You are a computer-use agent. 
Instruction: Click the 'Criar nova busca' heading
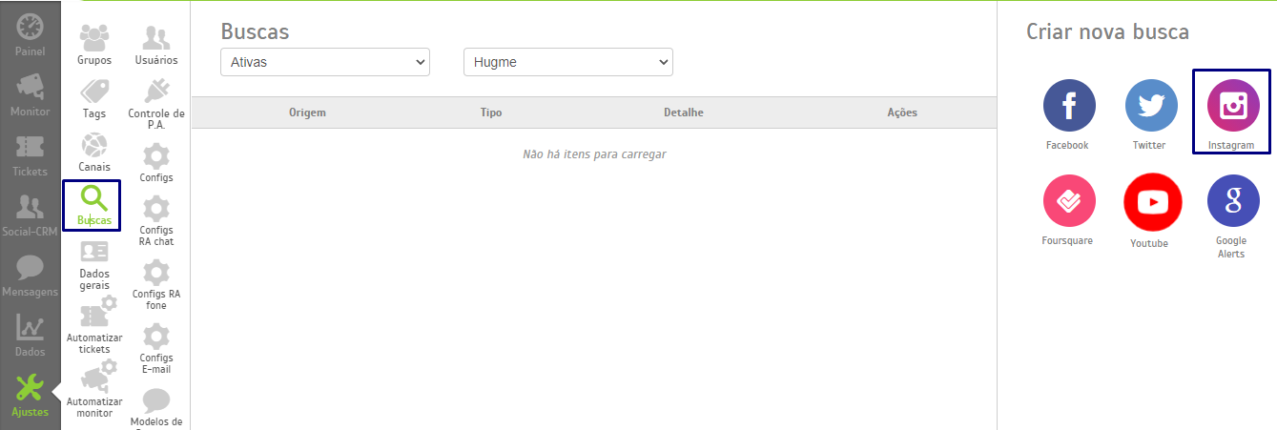(x=1108, y=31)
